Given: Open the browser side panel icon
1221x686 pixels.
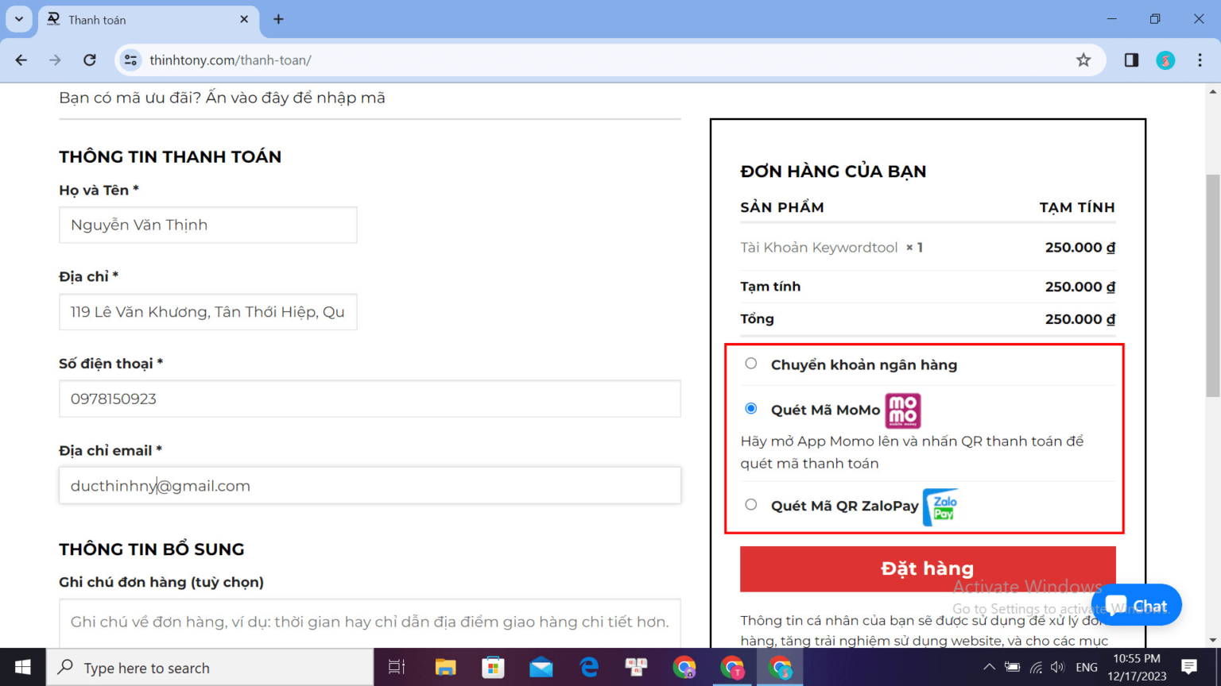Looking at the screenshot, I should click(x=1130, y=60).
